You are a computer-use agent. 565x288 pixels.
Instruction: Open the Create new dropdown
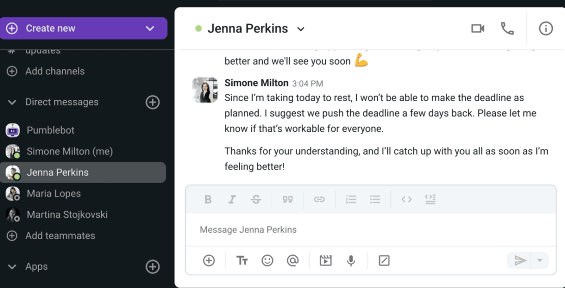click(x=150, y=28)
